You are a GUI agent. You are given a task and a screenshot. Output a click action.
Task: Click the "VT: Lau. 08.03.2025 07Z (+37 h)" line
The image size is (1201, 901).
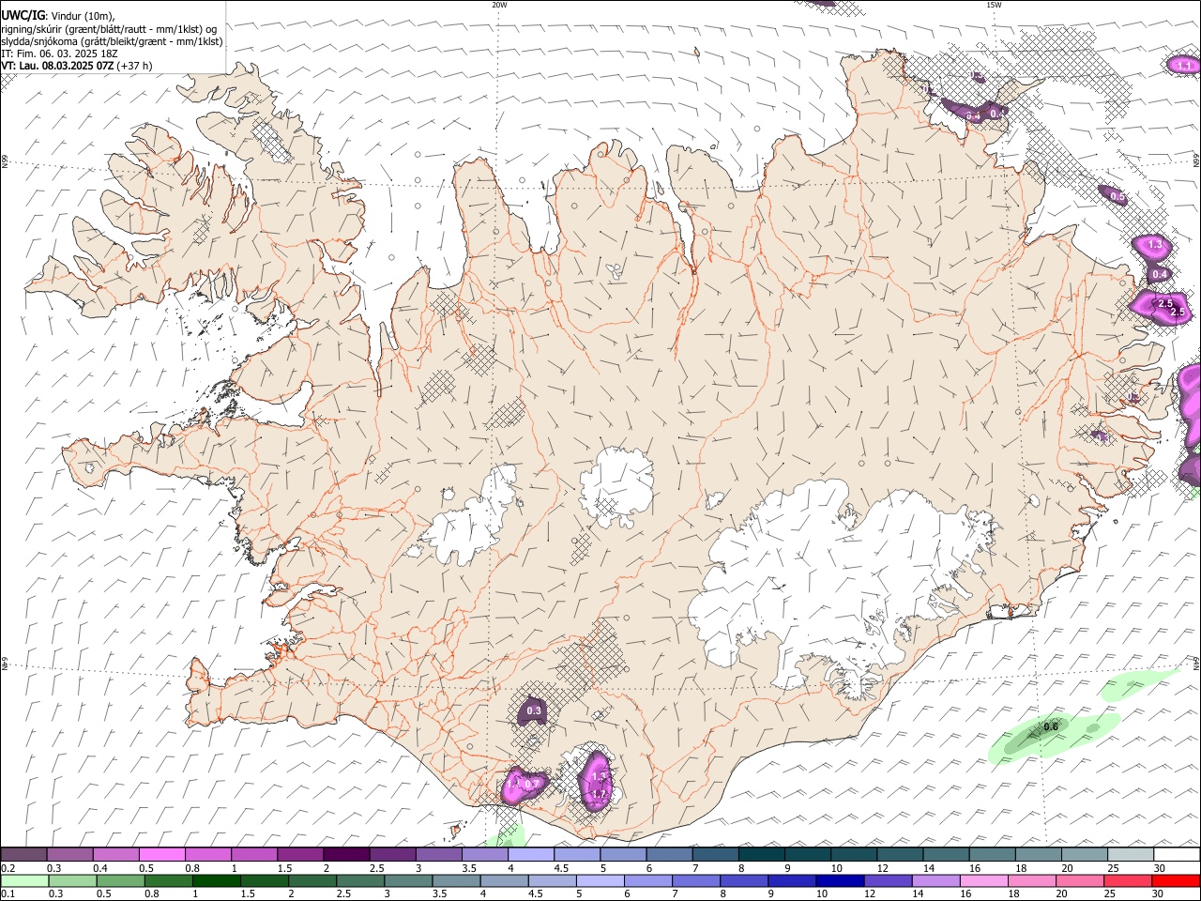point(77,66)
